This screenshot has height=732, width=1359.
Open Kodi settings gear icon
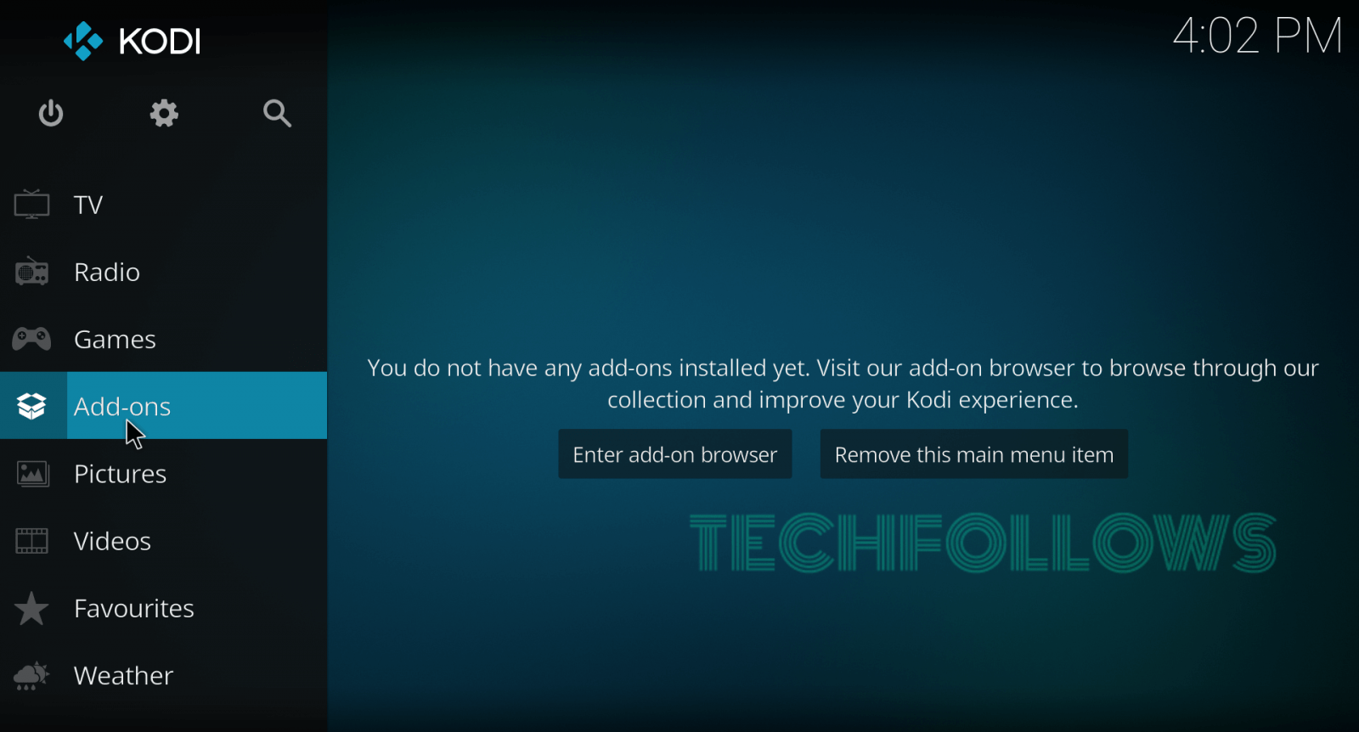click(x=164, y=113)
